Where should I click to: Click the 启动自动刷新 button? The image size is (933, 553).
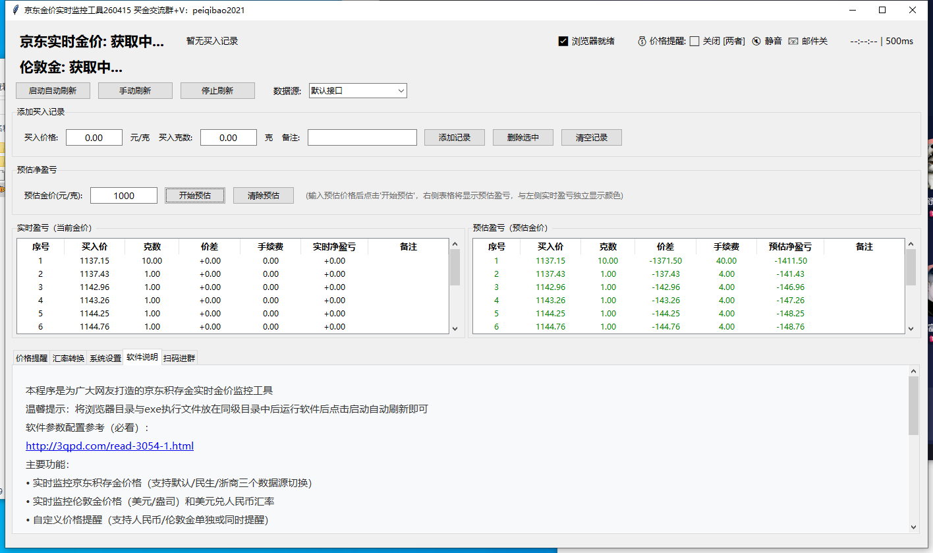[53, 90]
